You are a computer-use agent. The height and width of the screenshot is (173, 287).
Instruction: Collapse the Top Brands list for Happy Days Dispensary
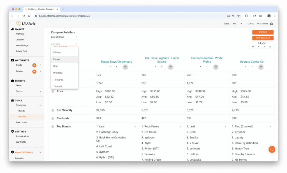click(135, 127)
